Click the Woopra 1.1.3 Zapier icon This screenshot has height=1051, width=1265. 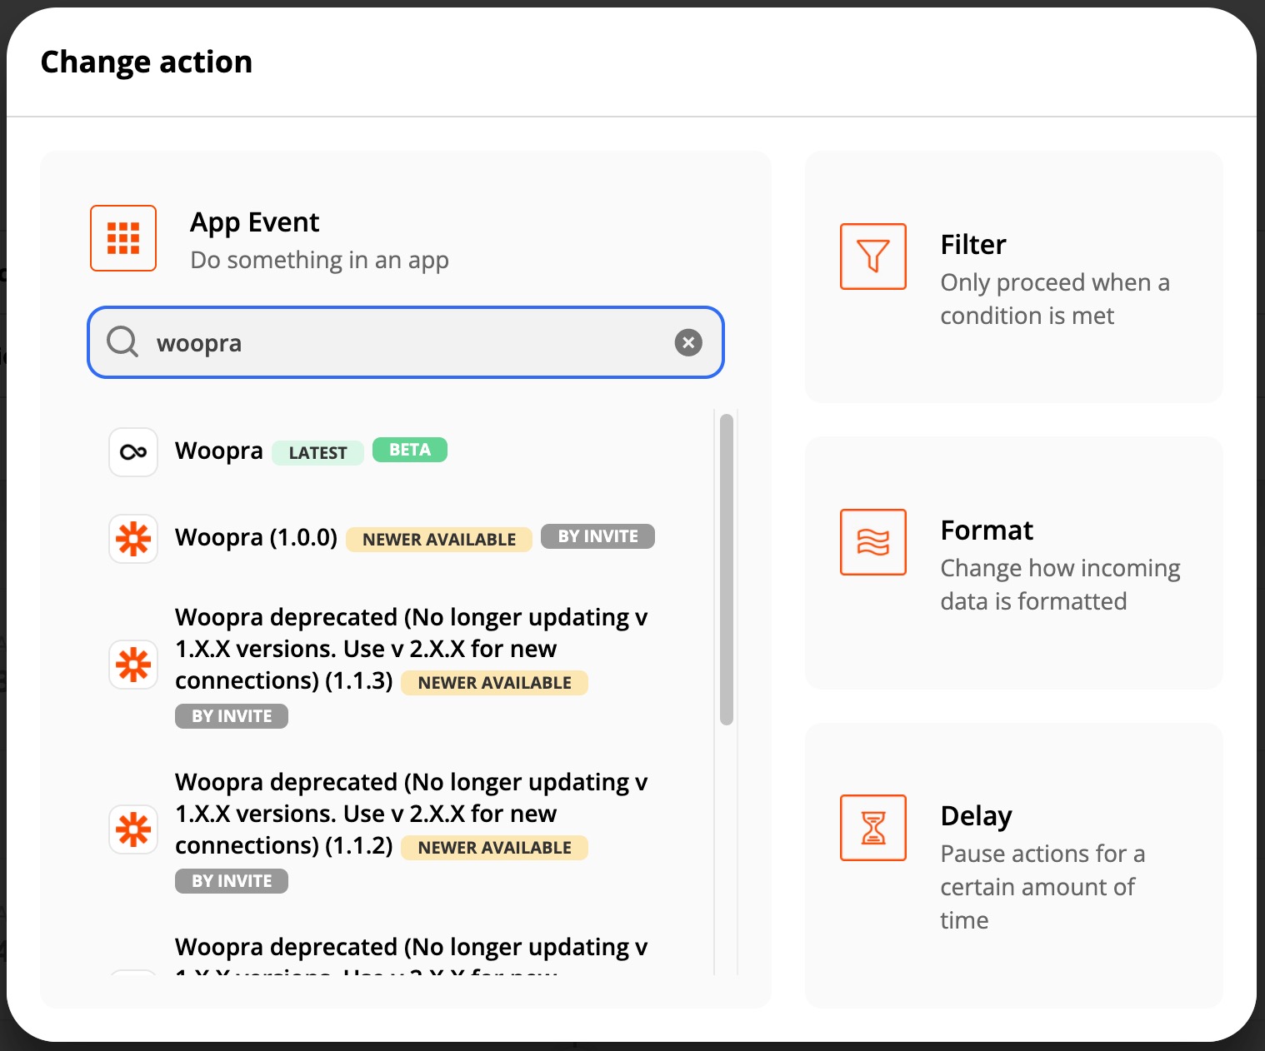tap(133, 665)
